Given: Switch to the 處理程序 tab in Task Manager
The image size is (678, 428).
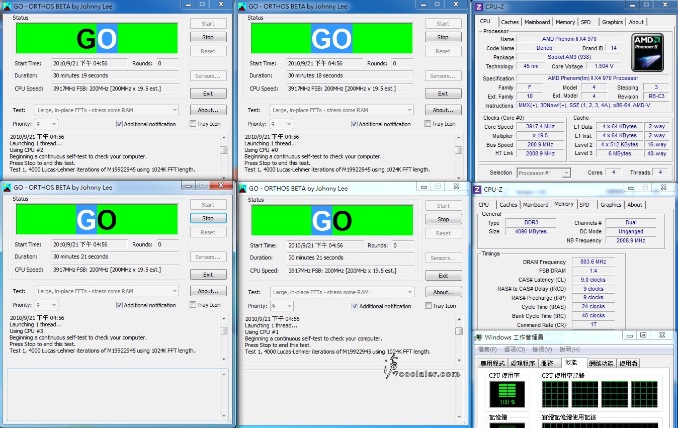Looking at the screenshot, I should tap(523, 363).
